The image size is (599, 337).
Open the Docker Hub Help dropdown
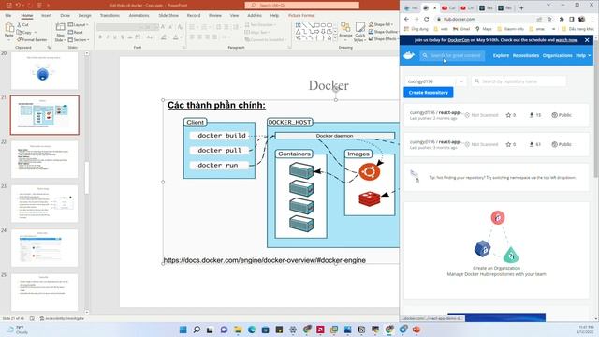583,55
